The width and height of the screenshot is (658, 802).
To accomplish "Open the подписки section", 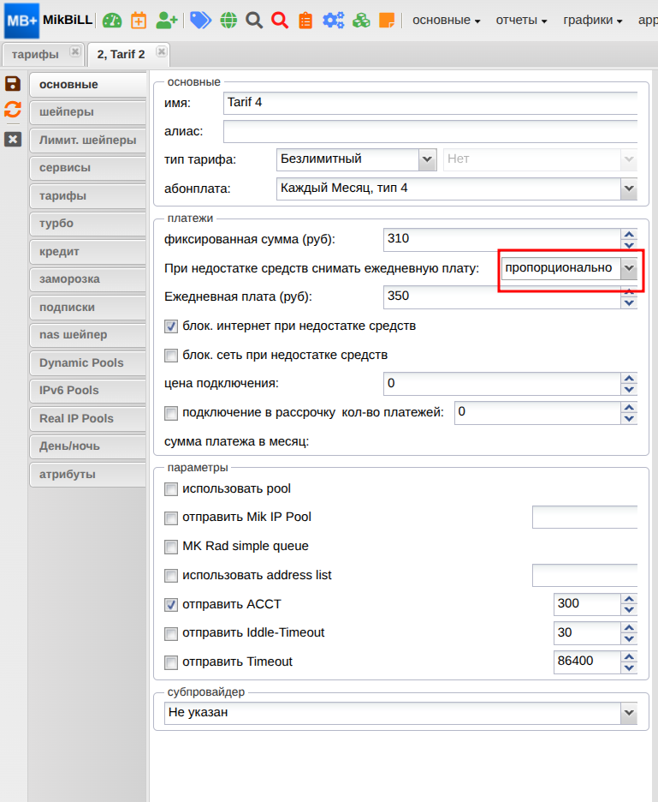I will [x=87, y=308].
